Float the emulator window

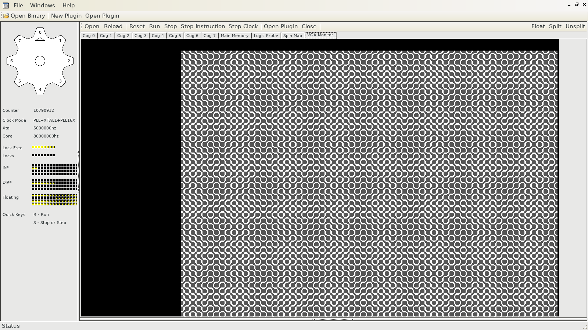(x=538, y=26)
